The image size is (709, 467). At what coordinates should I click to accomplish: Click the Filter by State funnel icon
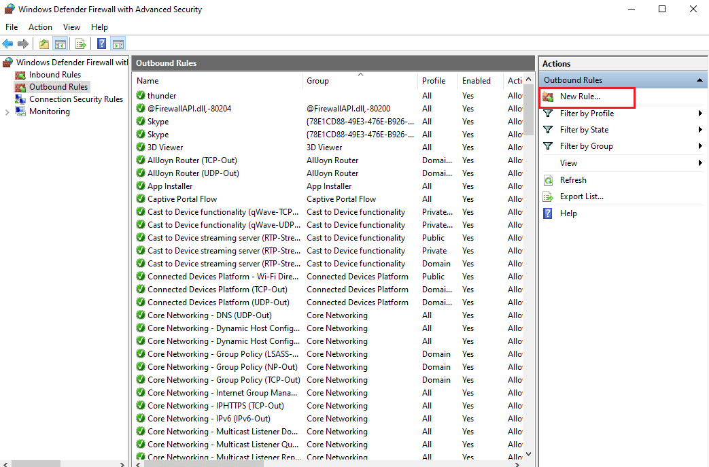tap(548, 130)
